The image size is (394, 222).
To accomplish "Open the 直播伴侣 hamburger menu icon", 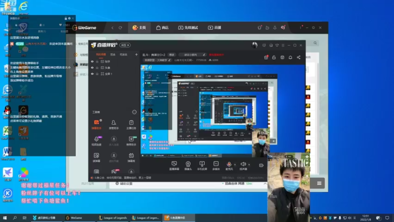I will point(283,45).
